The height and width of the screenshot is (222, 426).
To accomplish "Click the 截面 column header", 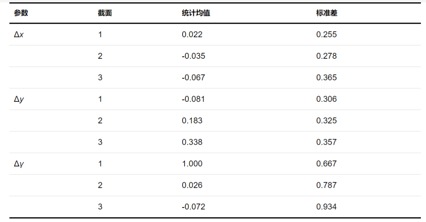I will pyautogui.click(x=105, y=13).
